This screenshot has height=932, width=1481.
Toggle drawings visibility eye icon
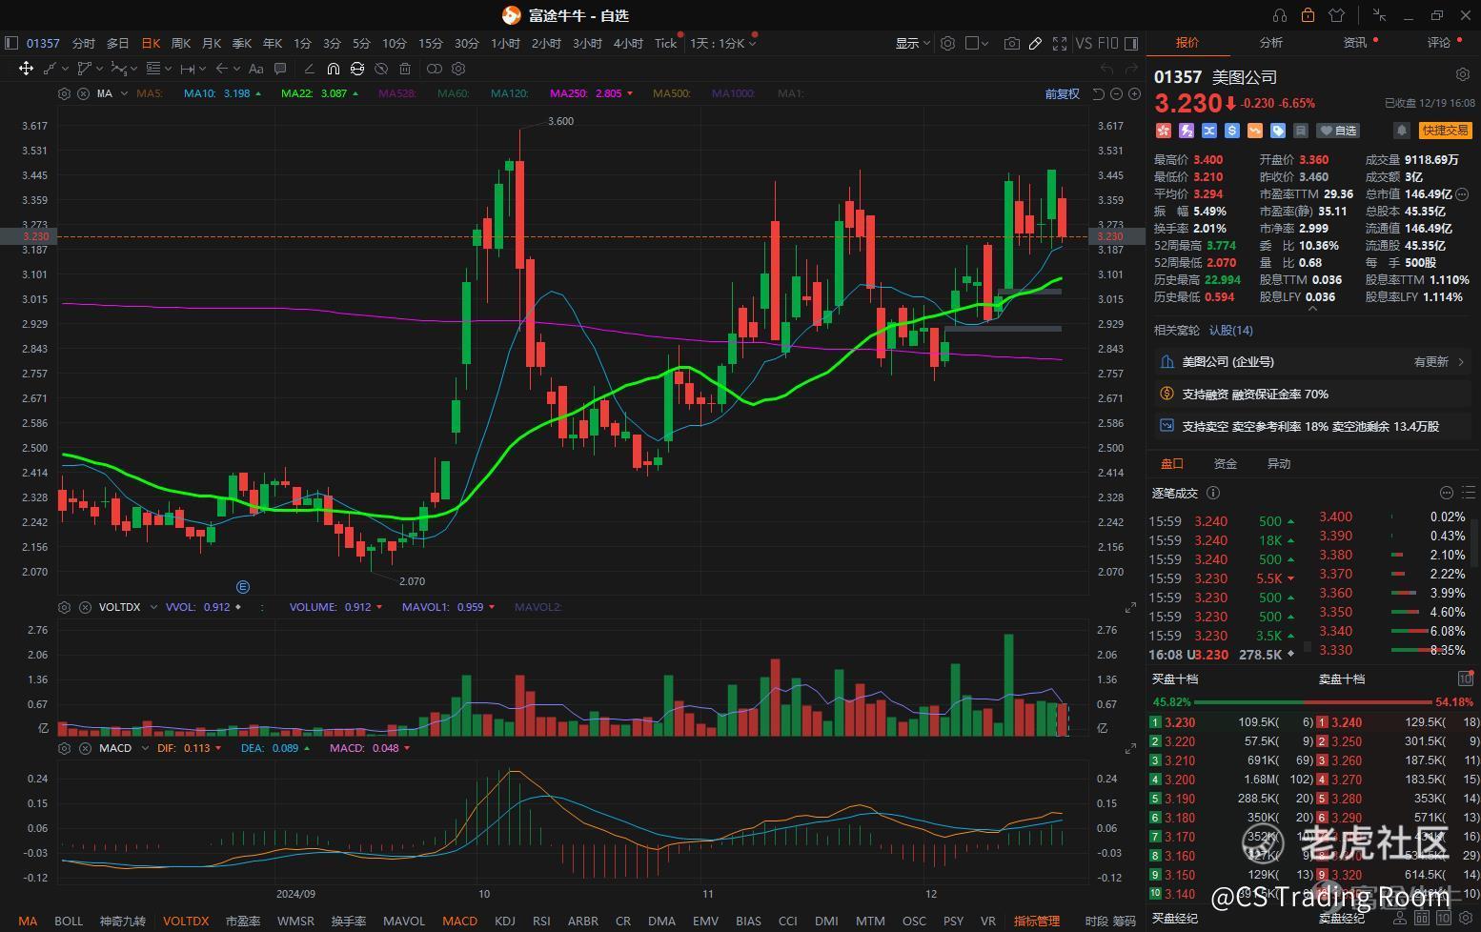click(x=380, y=69)
